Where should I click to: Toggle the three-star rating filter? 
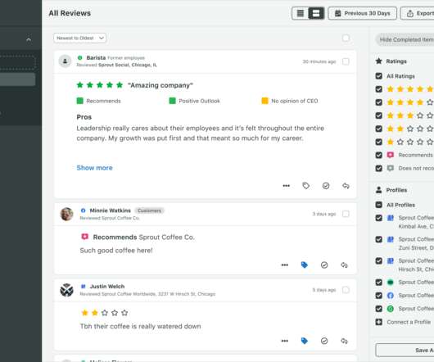(378, 115)
